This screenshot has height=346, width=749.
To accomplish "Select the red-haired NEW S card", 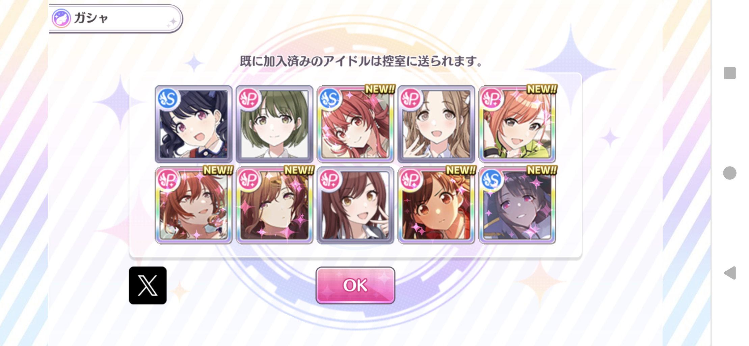I will (355, 124).
